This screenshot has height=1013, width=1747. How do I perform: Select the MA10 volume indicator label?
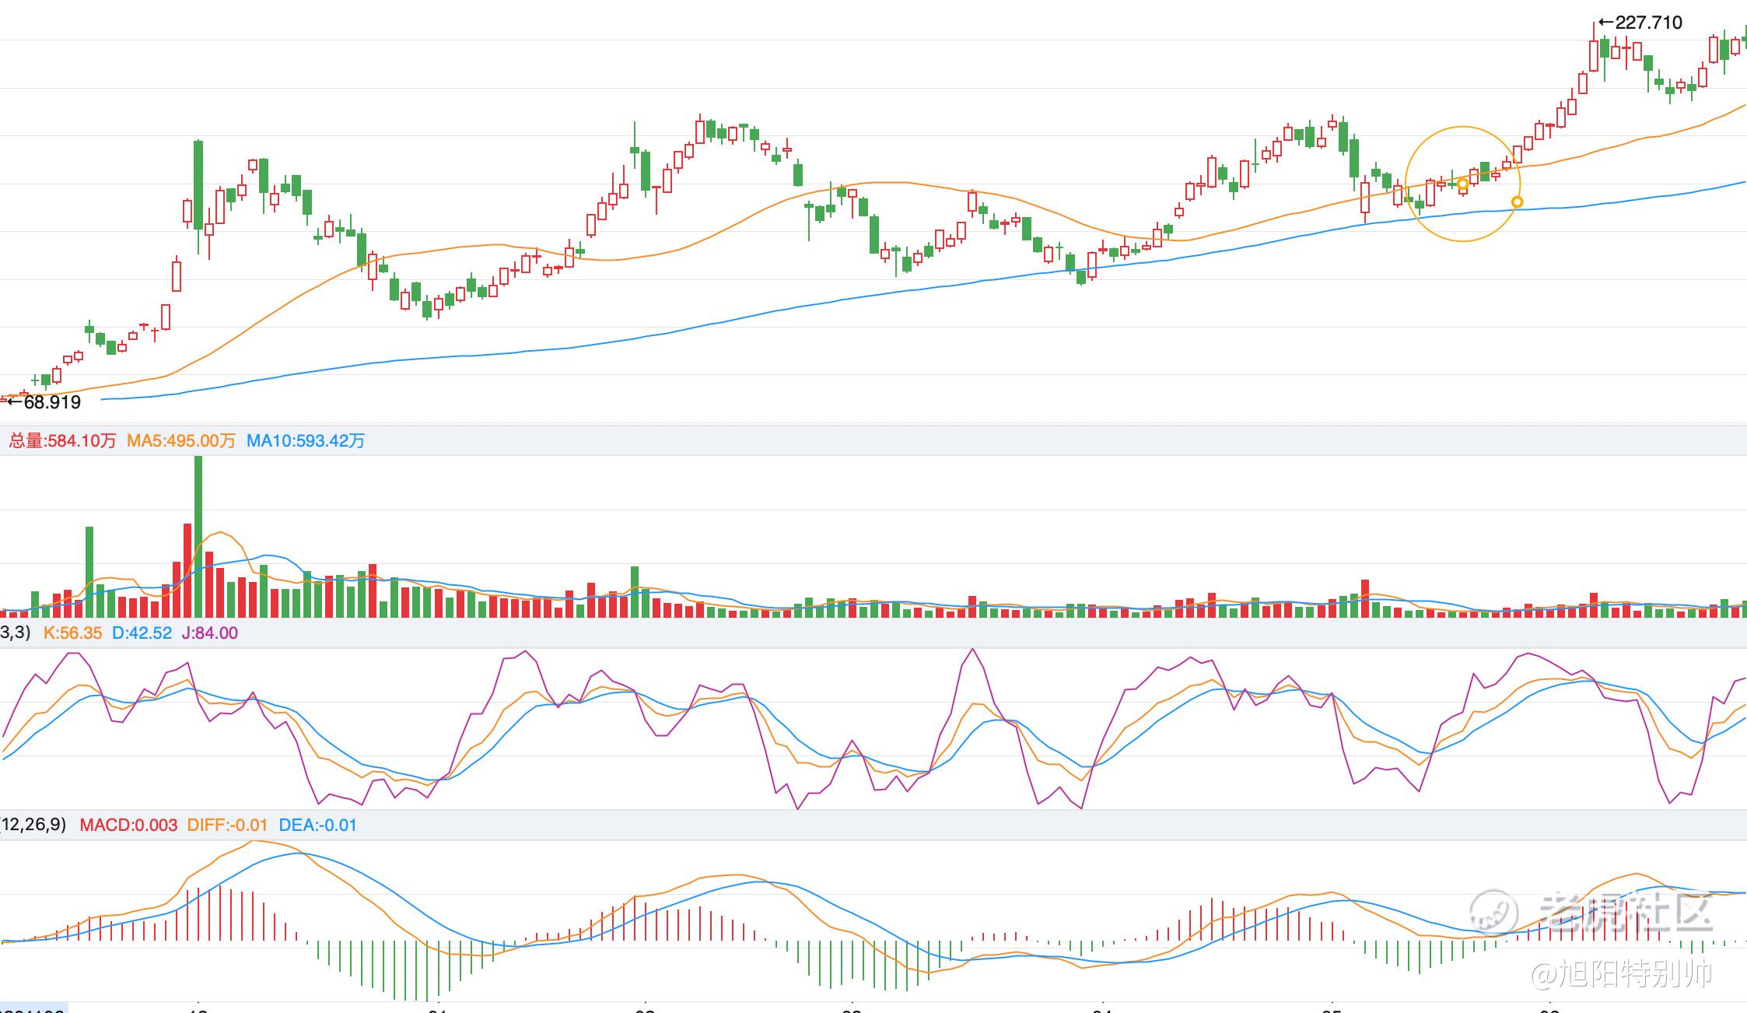pos(305,441)
